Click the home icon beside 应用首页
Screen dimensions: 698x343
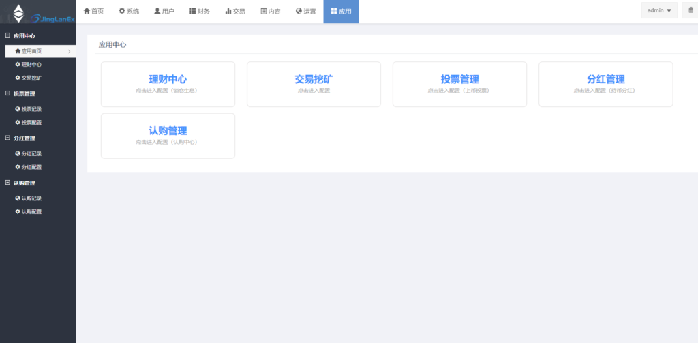(18, 51)
